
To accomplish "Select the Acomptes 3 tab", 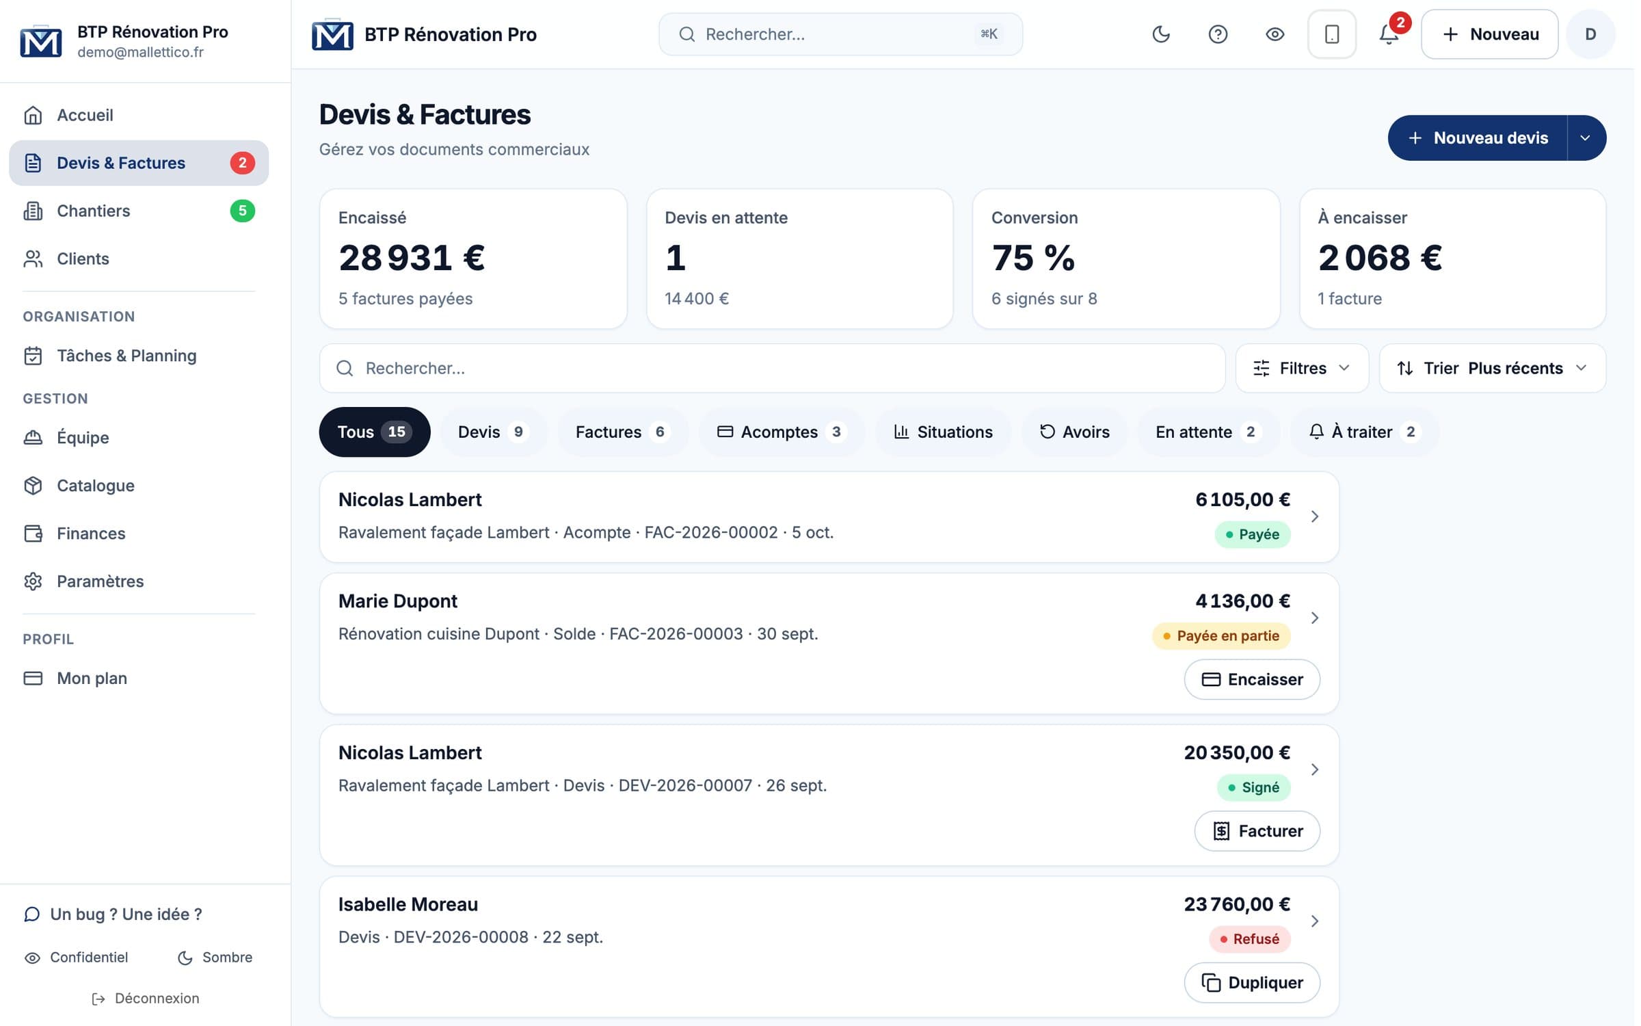I will (782, 432).
